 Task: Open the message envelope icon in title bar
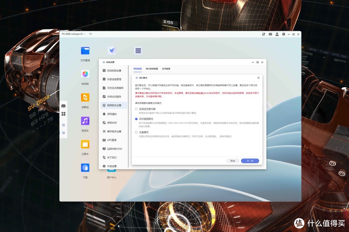coord(270,34)
